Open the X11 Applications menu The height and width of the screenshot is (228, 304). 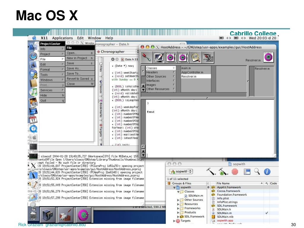point(62,38)
